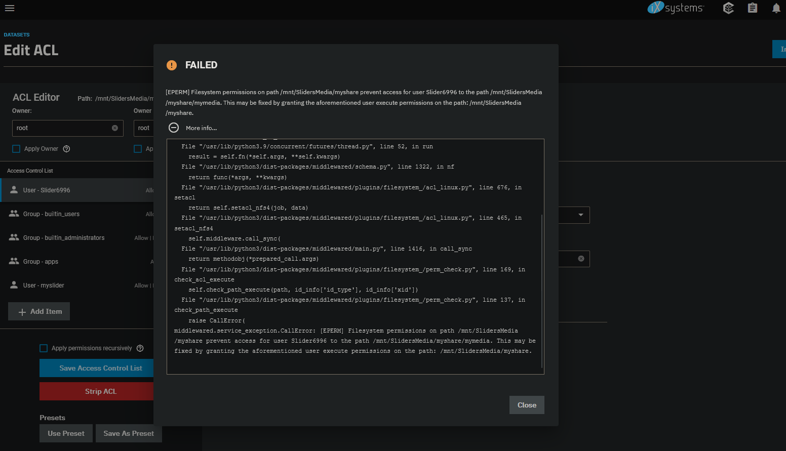Screen dimensions: 786x451
Task: Open the hamburger navigation menu
Action: click(x=10, y=8)
